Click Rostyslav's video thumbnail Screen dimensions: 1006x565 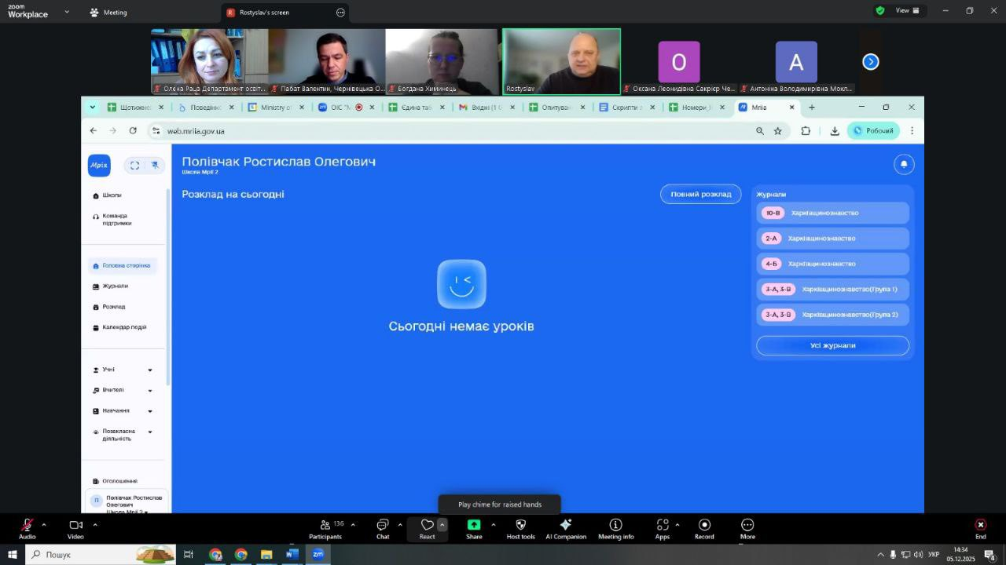(x=561, y=61)
